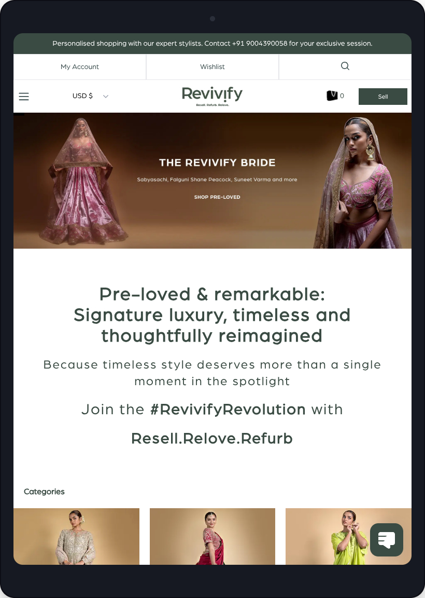425x598 pixels.
Task: Click the Revivify logo
Action: click(x=212, y=96)
